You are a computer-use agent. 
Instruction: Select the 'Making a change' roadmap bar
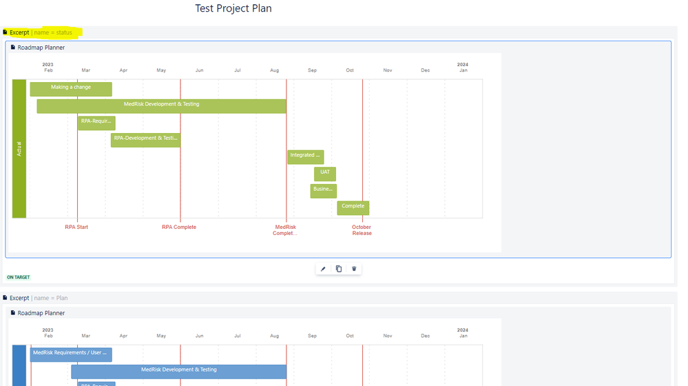click(71, 89)
